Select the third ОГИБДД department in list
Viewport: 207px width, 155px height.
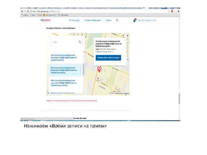(x=64, y=83)
